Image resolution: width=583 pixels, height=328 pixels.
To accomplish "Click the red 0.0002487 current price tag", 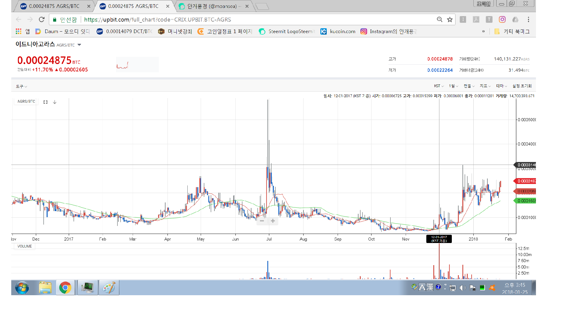I will point(525,181).
